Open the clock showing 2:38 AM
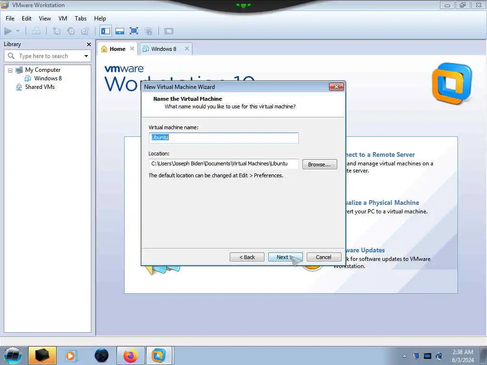This screenshot has width=487, height=365. point(463,356)
